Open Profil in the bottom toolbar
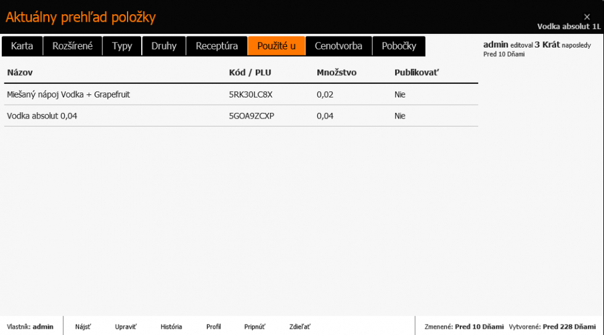 click(213, 326)
